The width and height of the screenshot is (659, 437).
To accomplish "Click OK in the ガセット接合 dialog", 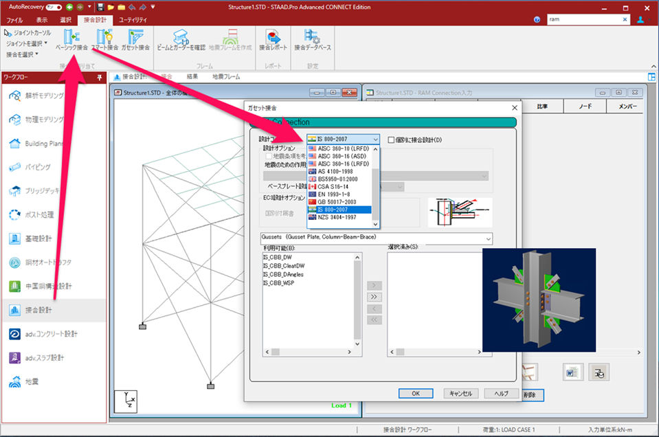I will [416, 394].
